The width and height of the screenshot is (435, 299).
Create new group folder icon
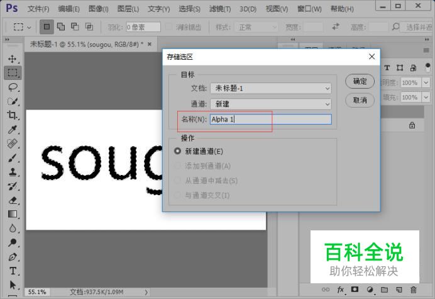(384, 290)
